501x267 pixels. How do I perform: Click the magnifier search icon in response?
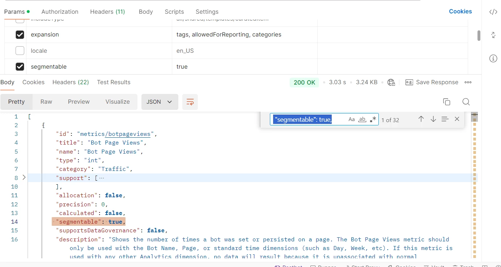point(466,102)
